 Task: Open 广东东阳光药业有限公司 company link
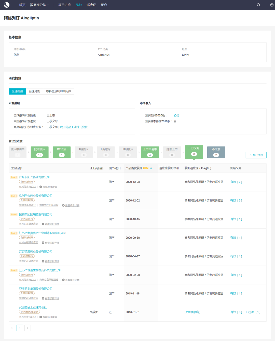point(34,177)
